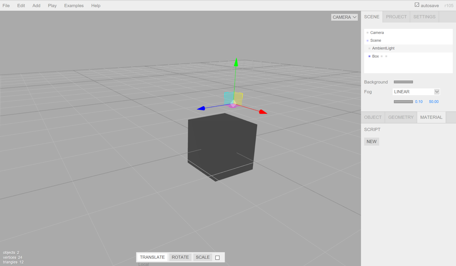Screen dimensions: 456x266
Task: Click the green Y-axis gizmo arrow
Action: [x=236, y=63]
